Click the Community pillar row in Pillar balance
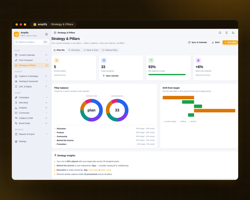The width and height of the screenshot is (250, 200). (x=104, y=137)
